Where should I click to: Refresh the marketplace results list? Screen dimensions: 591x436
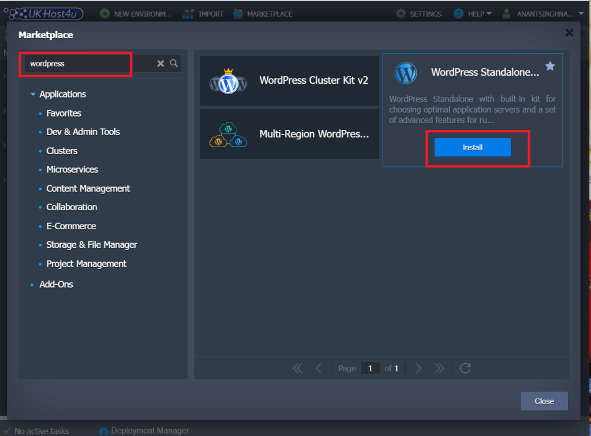[x=465, y=368]
